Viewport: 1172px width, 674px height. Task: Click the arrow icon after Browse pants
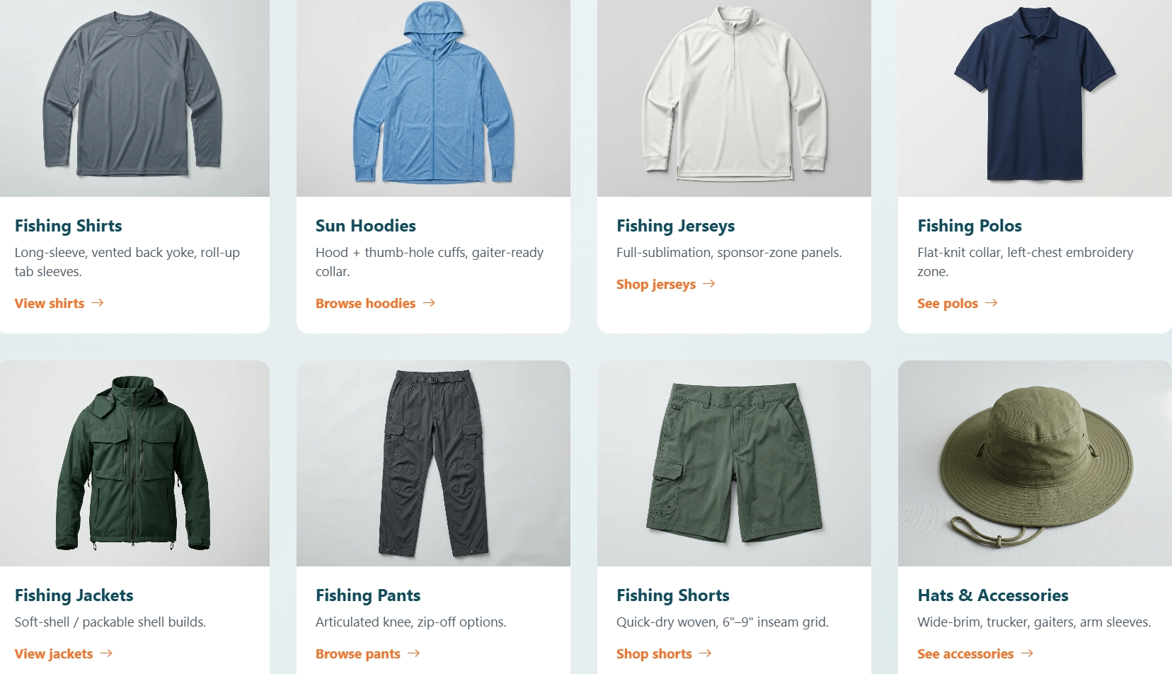[414, 653]
